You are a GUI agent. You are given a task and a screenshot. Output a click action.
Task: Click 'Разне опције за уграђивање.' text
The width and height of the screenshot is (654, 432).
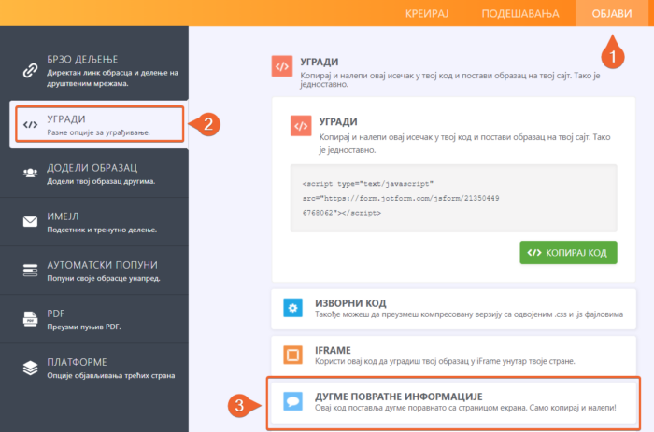(x=98, y=132)
